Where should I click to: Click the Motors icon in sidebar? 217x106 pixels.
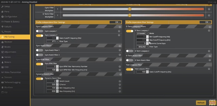point(2,62)
